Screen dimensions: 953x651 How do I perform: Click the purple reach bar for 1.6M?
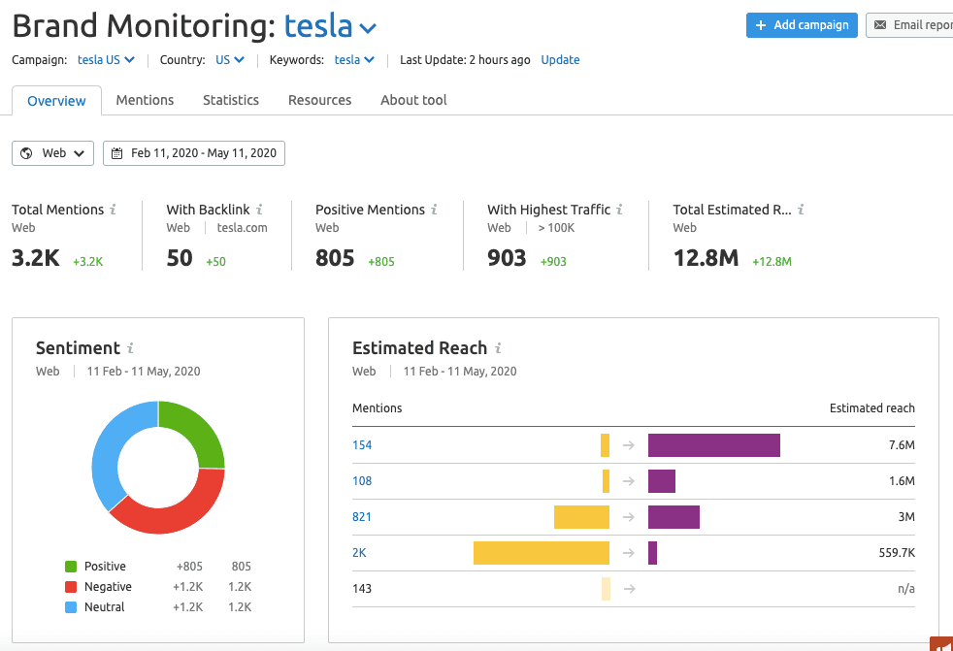(662, 481)
